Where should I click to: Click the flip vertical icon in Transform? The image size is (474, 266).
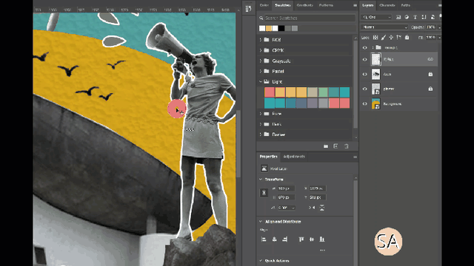pos(322,208)
